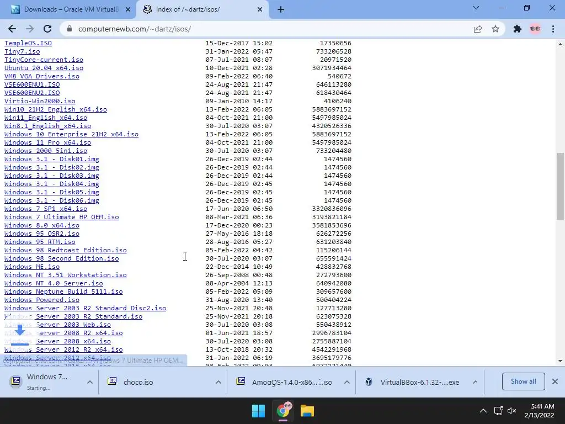Click the Tiny7.iso link
The width and height of the screenshot is (565, 424).
(22, 51)
